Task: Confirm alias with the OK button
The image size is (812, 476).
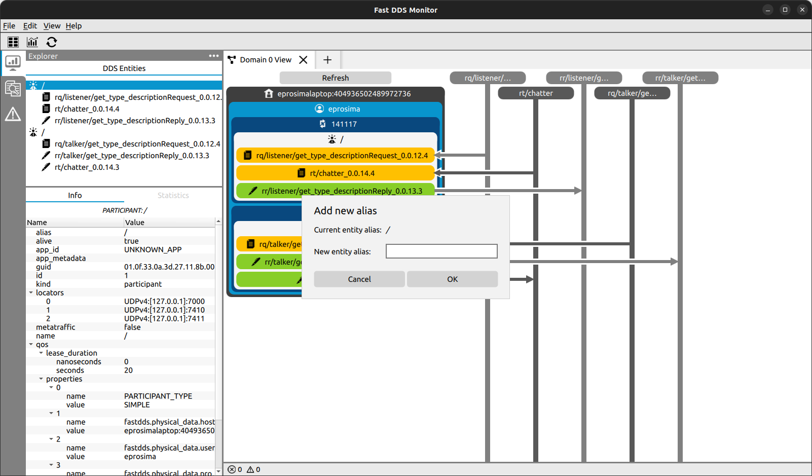Action: [452, 279]
